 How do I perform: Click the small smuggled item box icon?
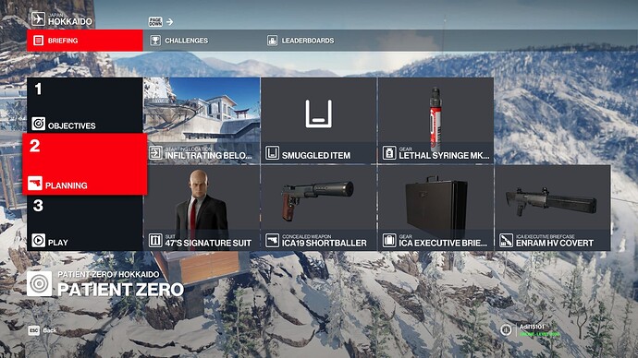click(x=272, y=153)
